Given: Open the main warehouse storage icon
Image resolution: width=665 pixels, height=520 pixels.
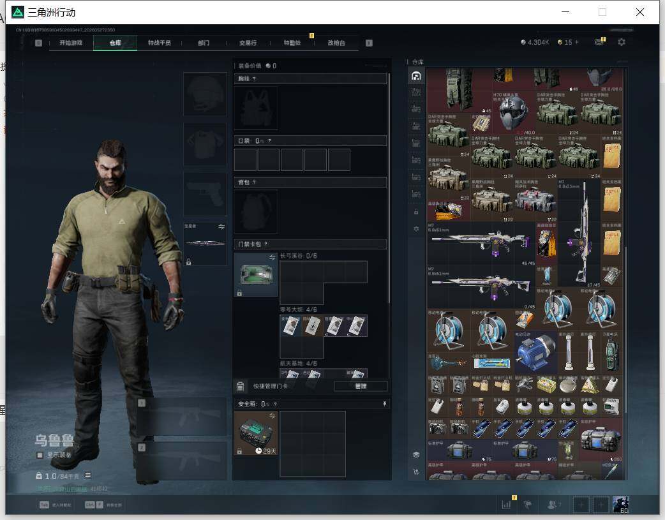Looking at the screenshot, I should 416,76.
